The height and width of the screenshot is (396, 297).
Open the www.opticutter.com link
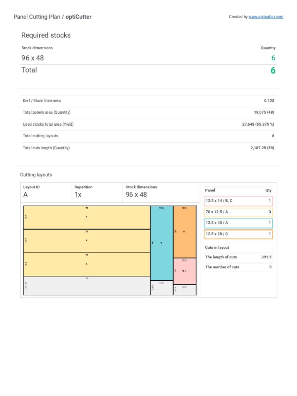266,17
